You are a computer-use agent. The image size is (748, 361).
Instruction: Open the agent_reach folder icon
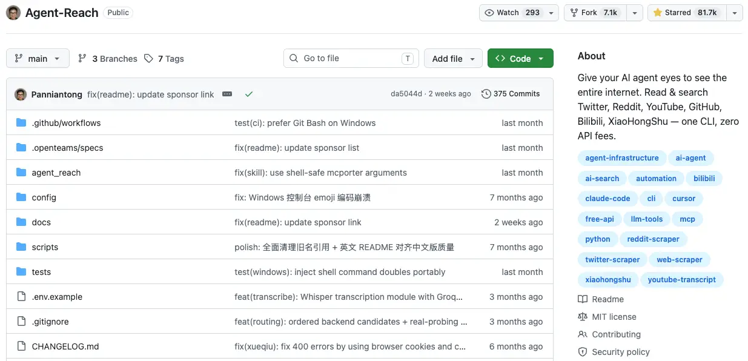tap(21, 173)
